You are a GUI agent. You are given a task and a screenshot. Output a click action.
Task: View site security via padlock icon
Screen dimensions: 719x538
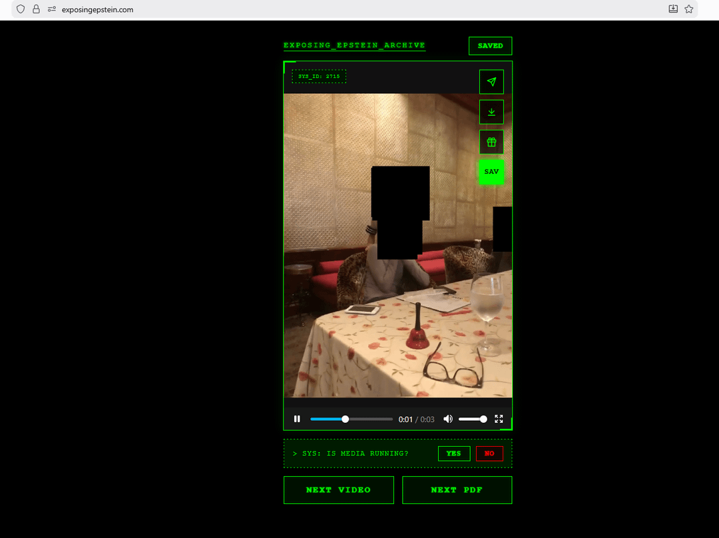click(x=36, y=9)
